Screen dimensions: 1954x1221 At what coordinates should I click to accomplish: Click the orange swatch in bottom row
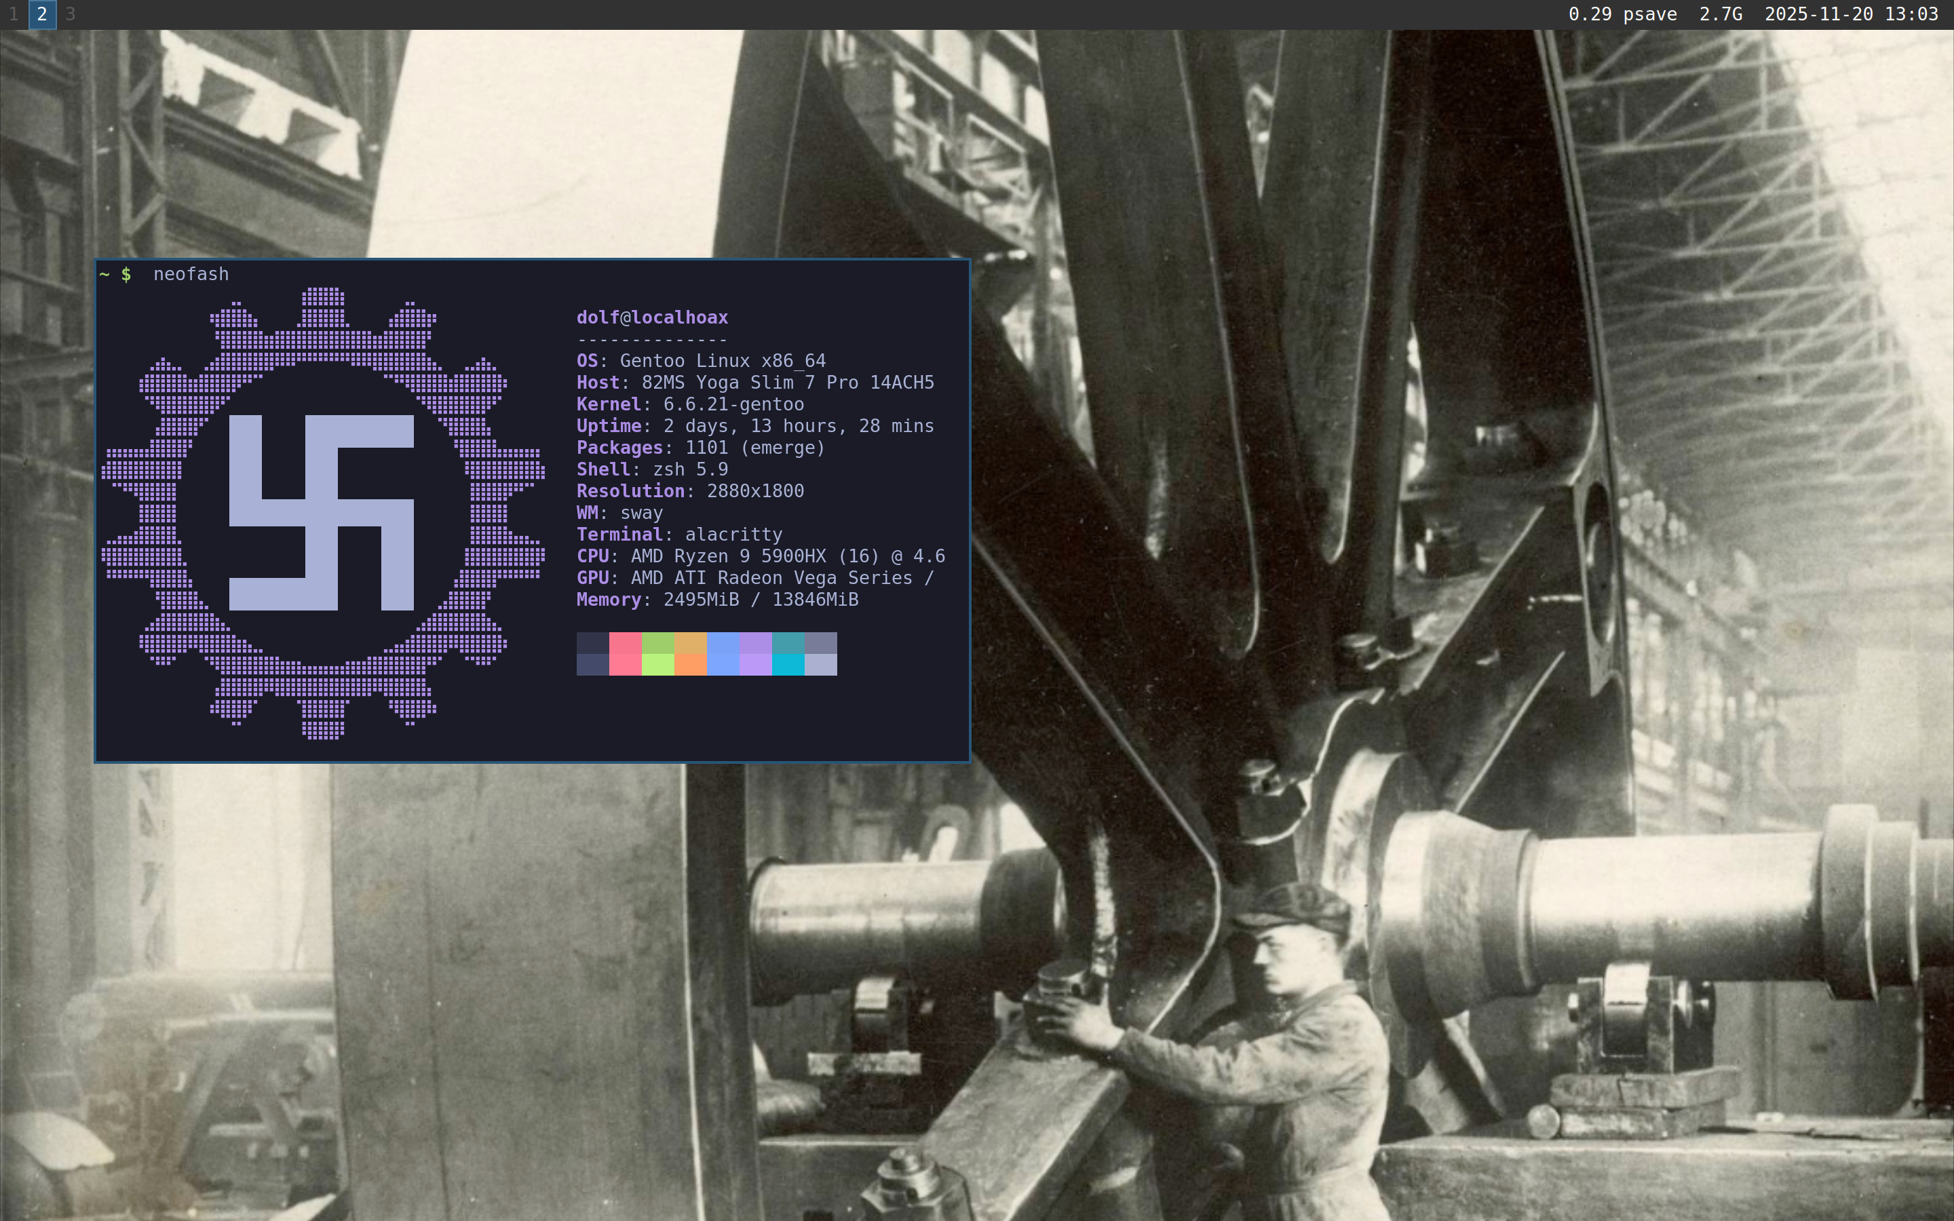pos(689,665)
